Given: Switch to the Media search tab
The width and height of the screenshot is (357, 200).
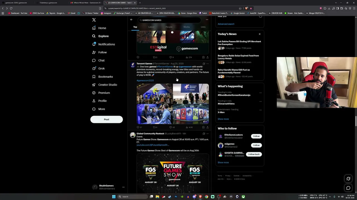Looking at the screenshot, I should point(187,27).
